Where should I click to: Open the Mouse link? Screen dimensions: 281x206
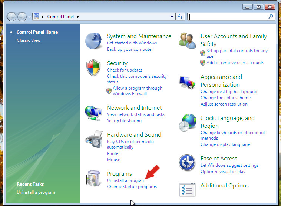[113, 160]
